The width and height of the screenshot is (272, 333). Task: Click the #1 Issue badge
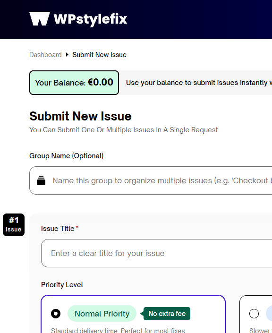[x=14, y=225]
